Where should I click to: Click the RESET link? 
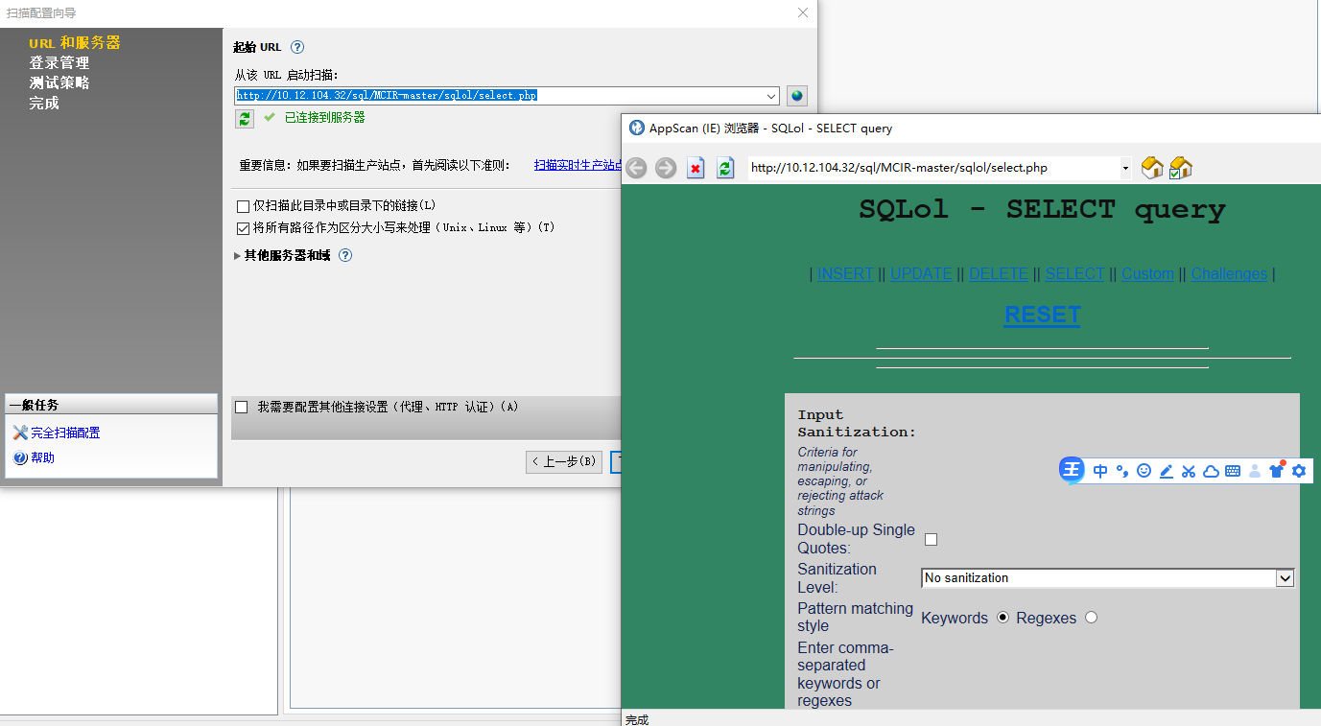[x=1042, y=315]
